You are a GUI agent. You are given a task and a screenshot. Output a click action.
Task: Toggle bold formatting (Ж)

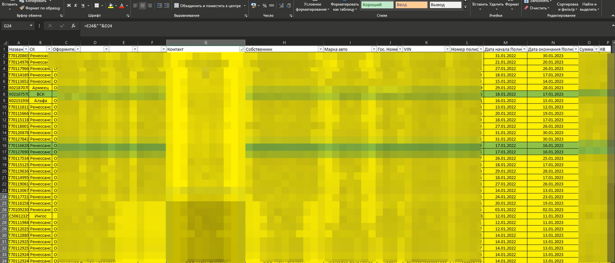click(69, 6)
